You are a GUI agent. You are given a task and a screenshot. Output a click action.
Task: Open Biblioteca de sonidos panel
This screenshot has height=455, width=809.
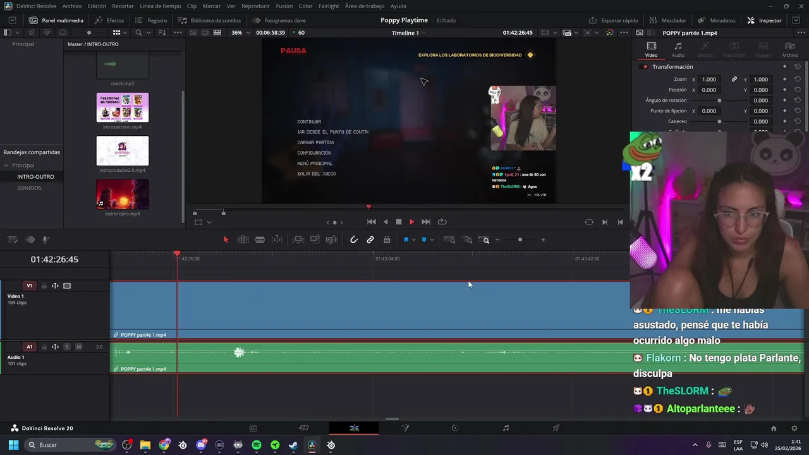209,20
